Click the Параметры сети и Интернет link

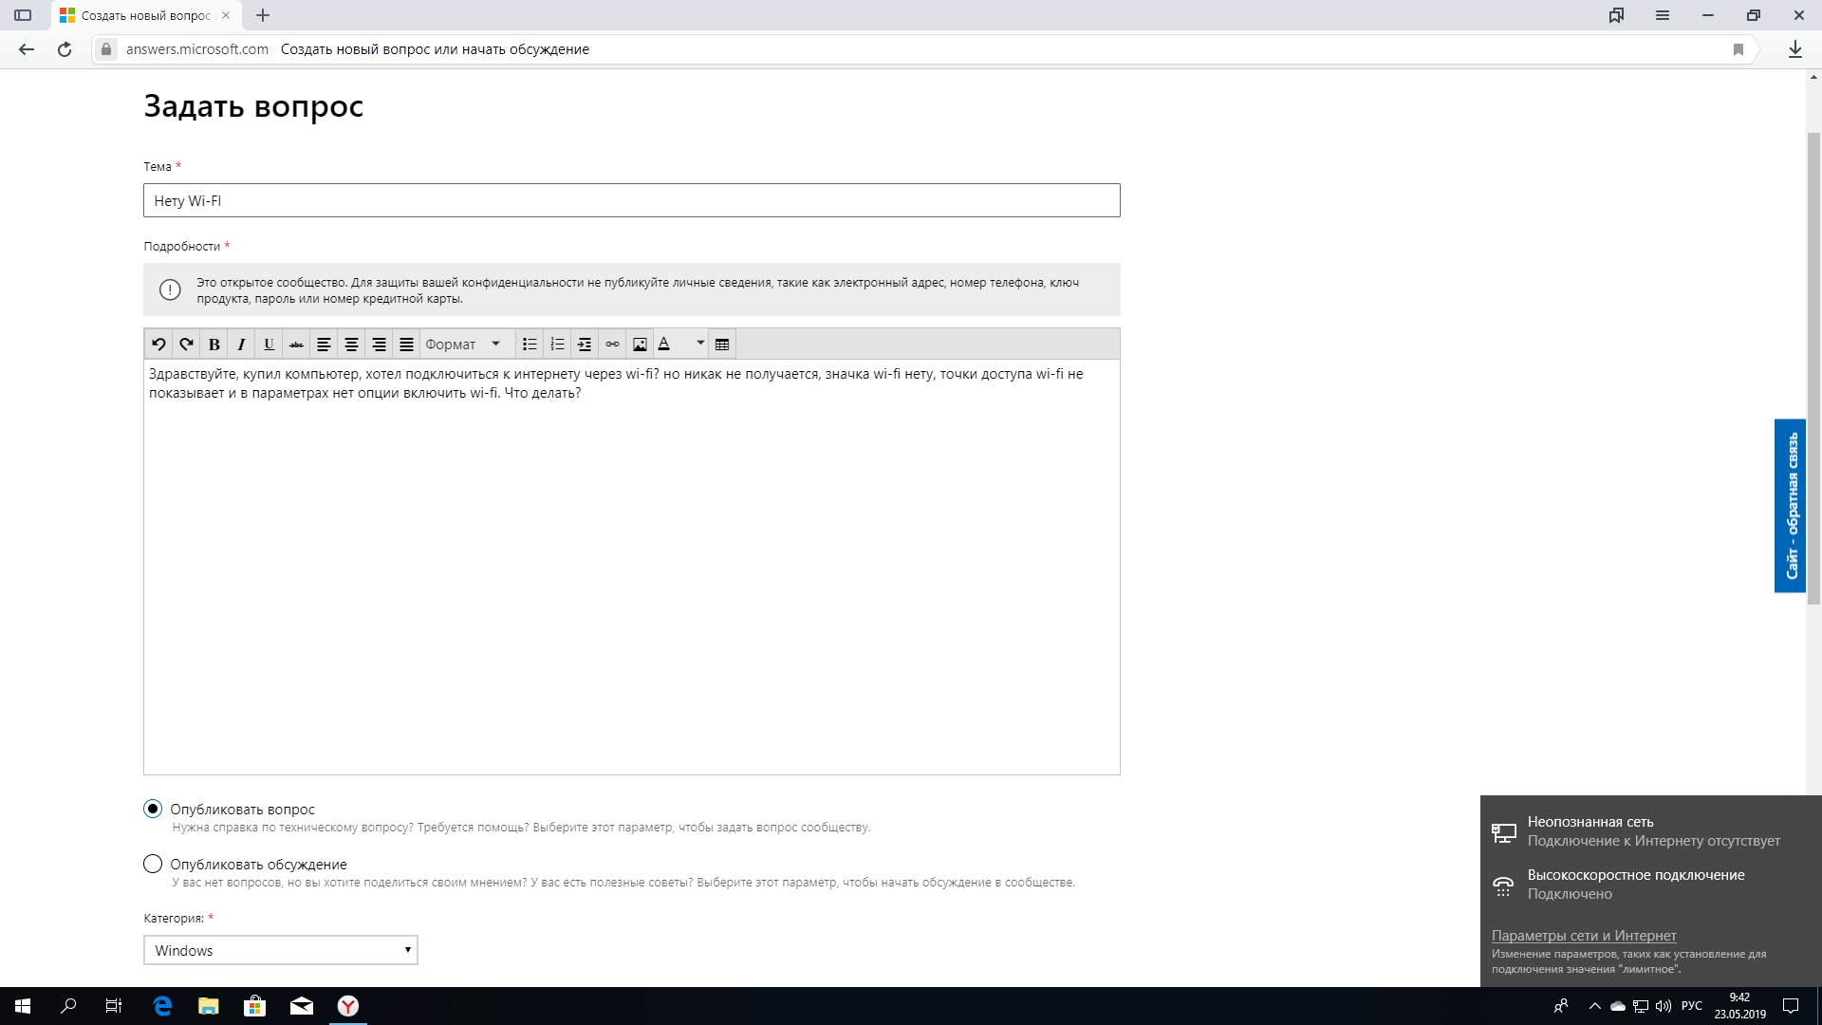(1583, 935)
